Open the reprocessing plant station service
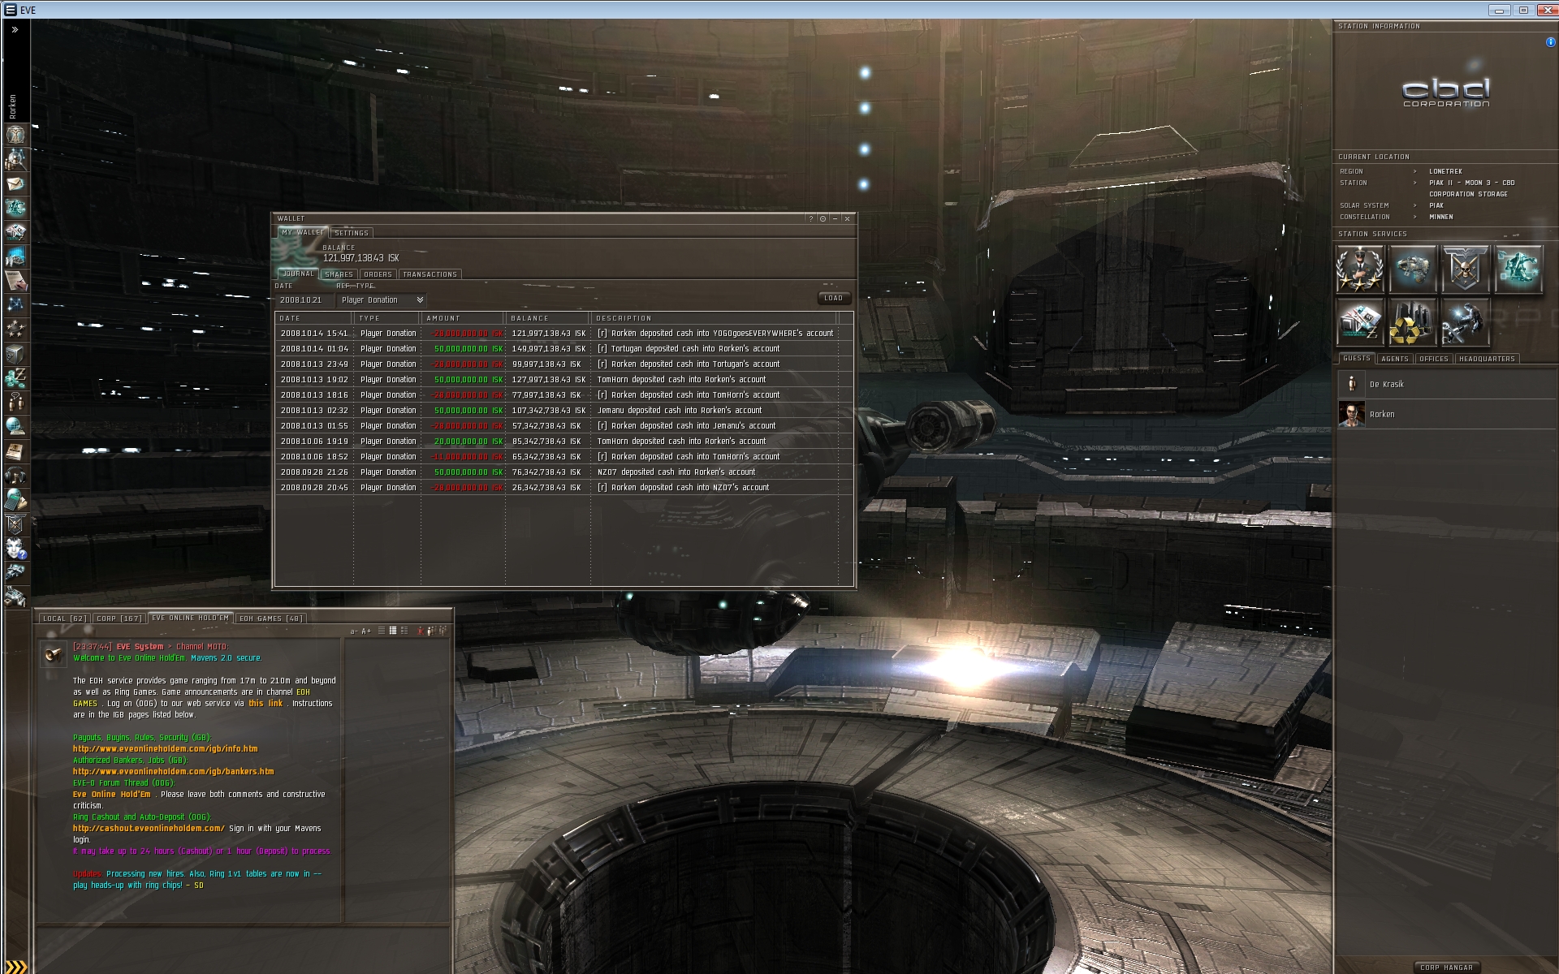The image size is (1559, 974). (x=1412, y=322)
